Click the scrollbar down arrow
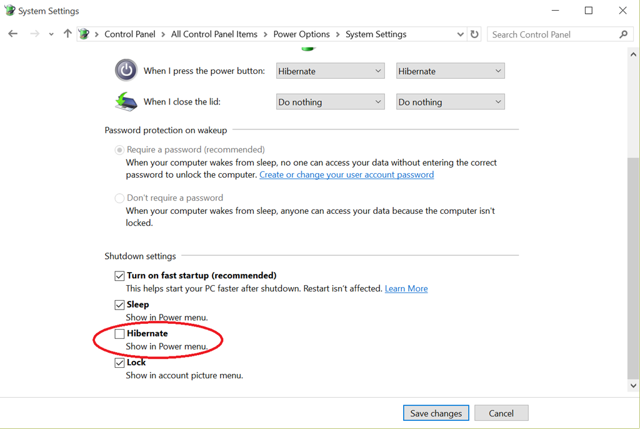 [x=633, y=386]
